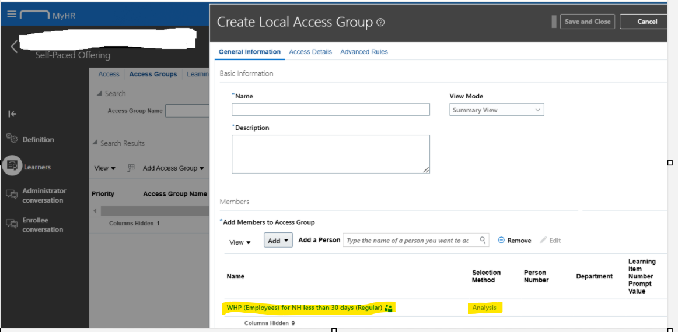Open the Access Groups tab
The image size is (678, 332).
click(153, 74)
